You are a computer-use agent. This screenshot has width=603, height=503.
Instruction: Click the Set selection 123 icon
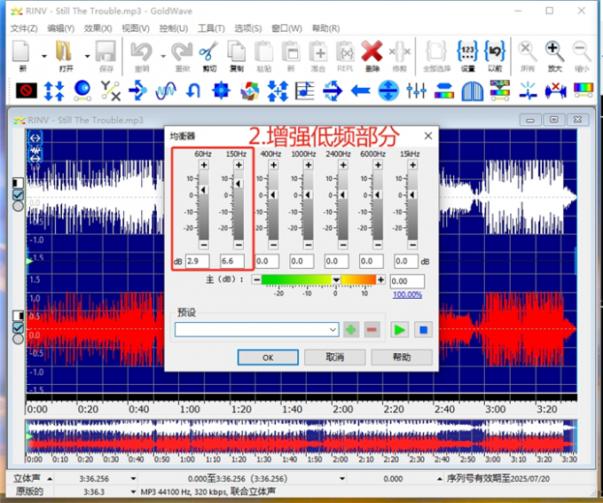click(467, 51)
